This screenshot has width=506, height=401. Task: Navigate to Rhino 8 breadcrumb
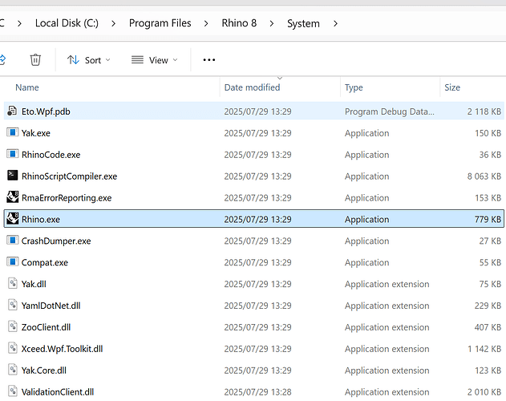(239, 23)
